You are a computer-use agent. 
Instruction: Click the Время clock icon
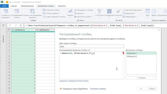(x=154, y=11)
